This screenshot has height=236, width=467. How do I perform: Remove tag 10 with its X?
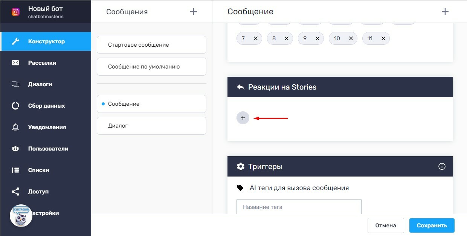[x=351, y=38]
